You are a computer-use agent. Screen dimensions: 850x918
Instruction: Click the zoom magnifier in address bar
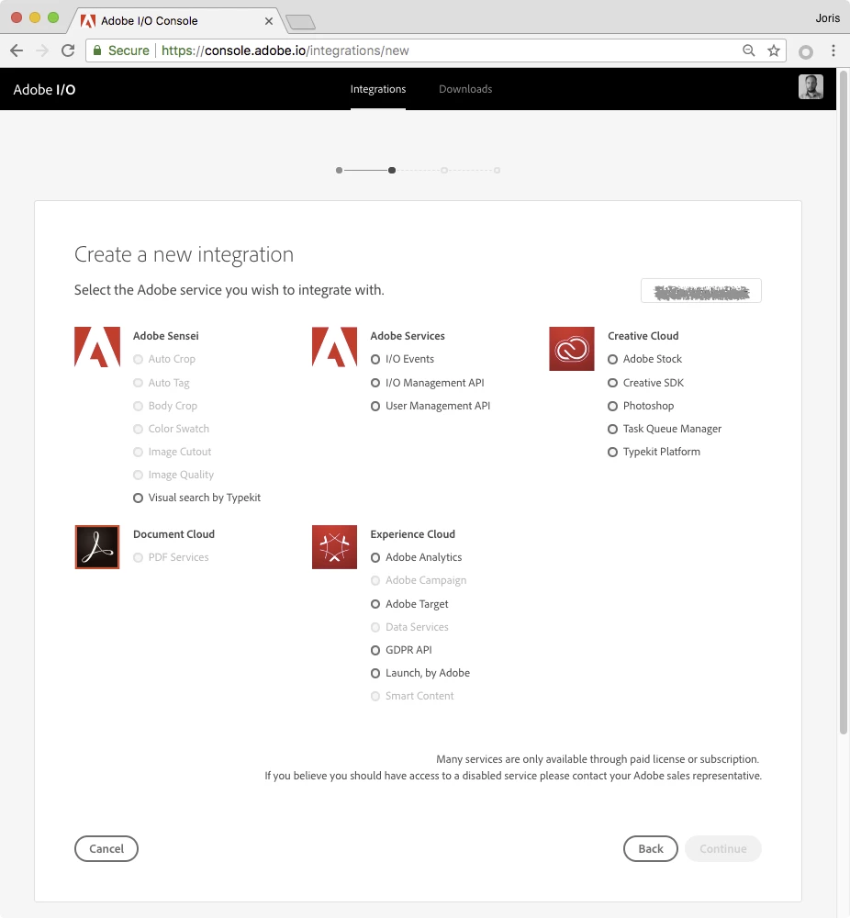(749, 50)
